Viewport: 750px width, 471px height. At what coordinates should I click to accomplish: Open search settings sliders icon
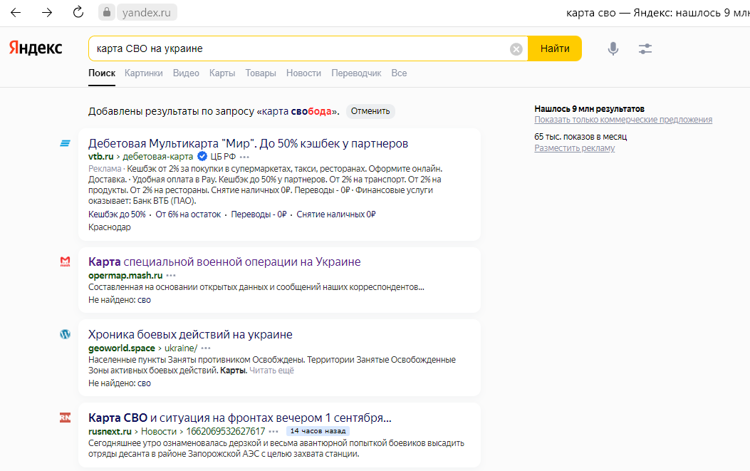645,48
